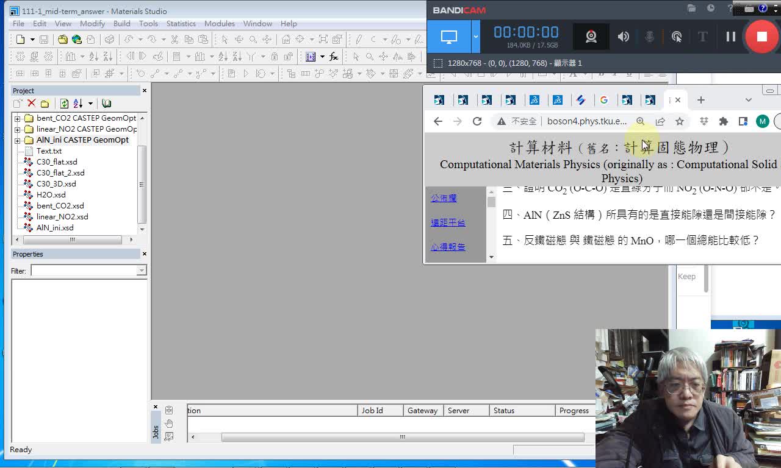
Task: Refresh the Project explorer
Action: point(64,104)
